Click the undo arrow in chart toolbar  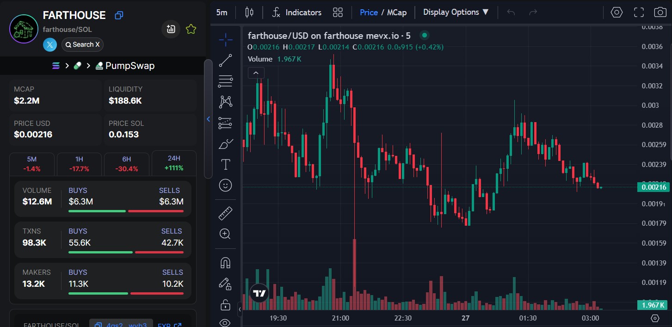[511, 12]
